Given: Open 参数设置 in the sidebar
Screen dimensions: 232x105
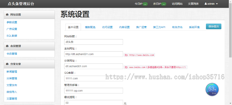Looking at the screenshot, I should (12, 22).
